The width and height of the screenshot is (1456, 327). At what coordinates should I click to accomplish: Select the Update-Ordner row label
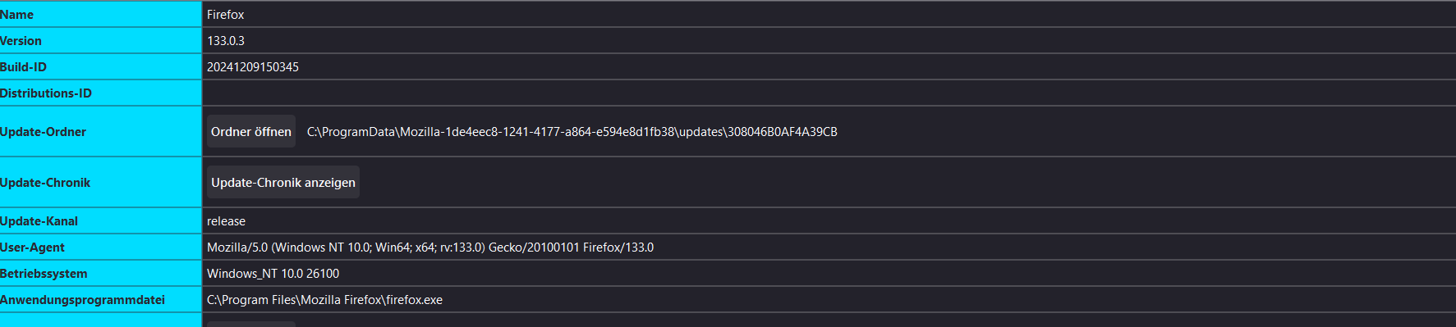pos(43,132)
